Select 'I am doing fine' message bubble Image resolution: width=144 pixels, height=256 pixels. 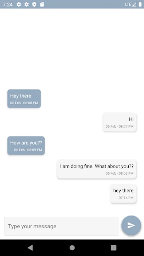(97, 169)
